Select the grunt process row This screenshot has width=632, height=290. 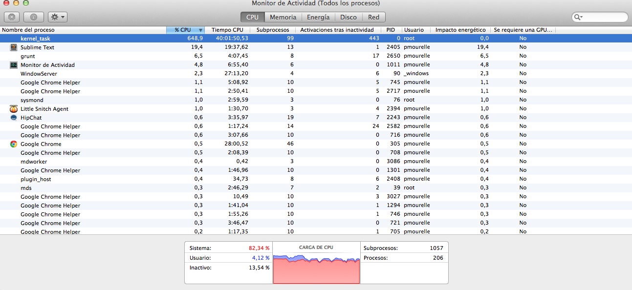point(316,56)
